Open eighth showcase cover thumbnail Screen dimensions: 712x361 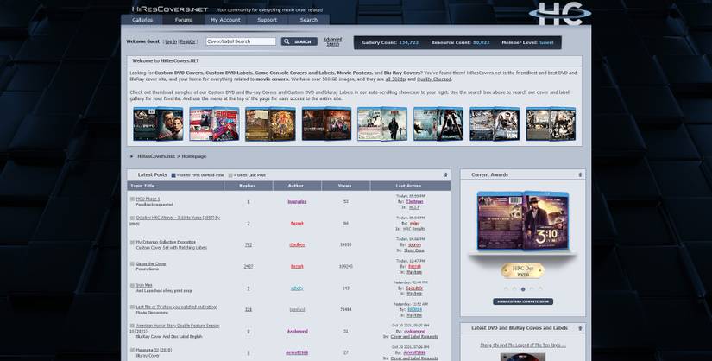tap(551, 124)
